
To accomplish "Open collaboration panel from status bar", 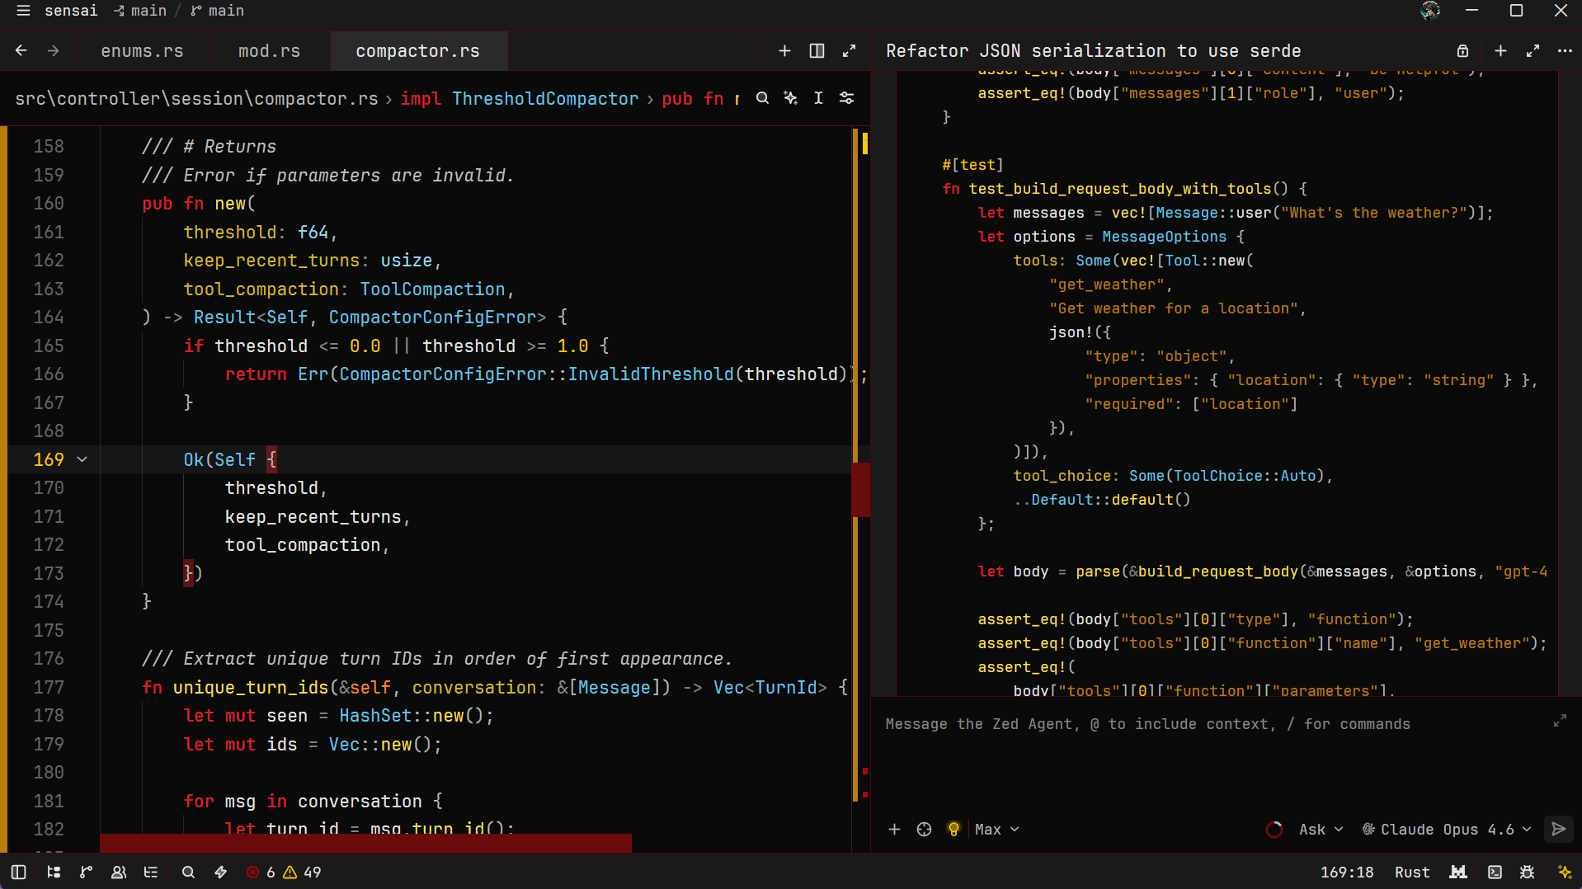I will pyautogui.click(x=119, y=873).
